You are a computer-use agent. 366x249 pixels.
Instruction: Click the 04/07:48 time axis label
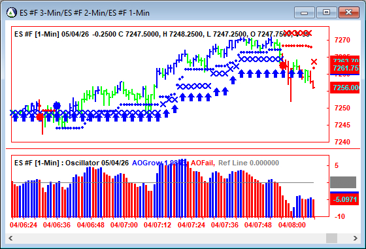point(258,225)
